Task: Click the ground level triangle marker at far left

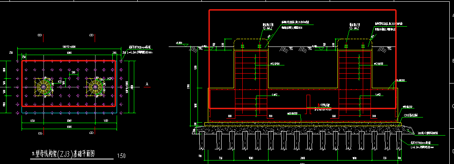Action: tap(185, 45)
